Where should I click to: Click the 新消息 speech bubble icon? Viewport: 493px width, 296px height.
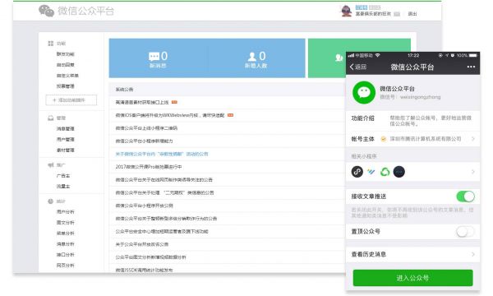click(154, 57)
